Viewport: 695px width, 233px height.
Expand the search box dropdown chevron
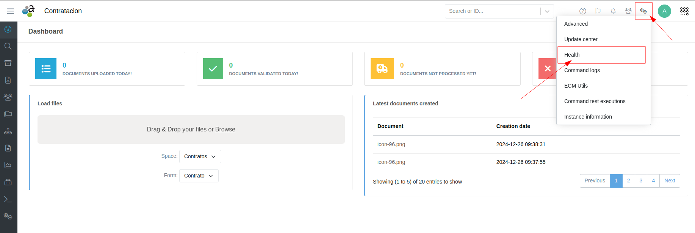click(x=547, y=11)
